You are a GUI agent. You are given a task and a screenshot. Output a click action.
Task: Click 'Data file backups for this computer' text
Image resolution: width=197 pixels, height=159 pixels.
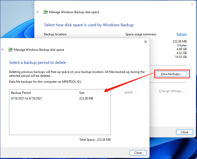tap(45, 82)
